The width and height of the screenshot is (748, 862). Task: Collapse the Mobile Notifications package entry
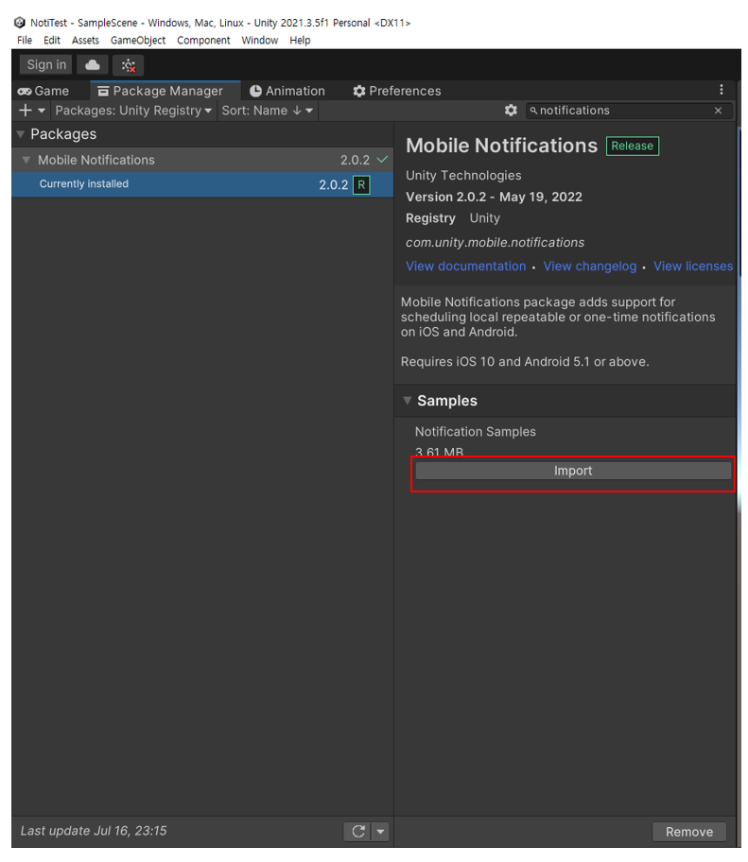pyautogui.click(x=26, y=160)
